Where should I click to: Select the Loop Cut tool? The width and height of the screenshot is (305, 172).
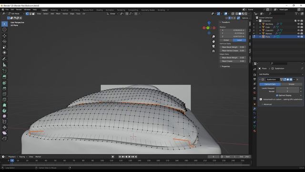(4, 94)
